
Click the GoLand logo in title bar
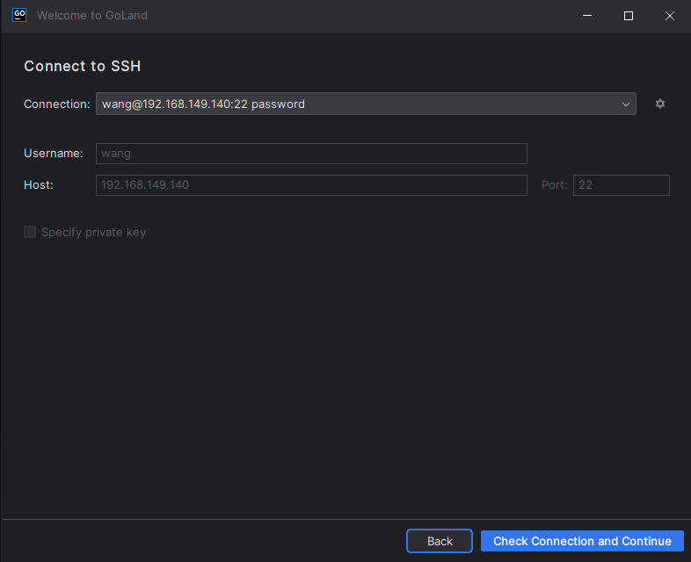[x=19, y=15]
